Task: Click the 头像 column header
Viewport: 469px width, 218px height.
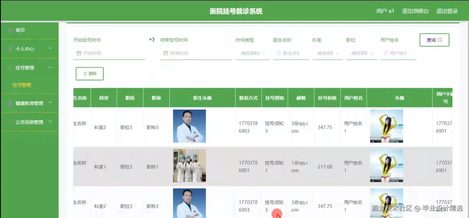Action: point(400,98)
